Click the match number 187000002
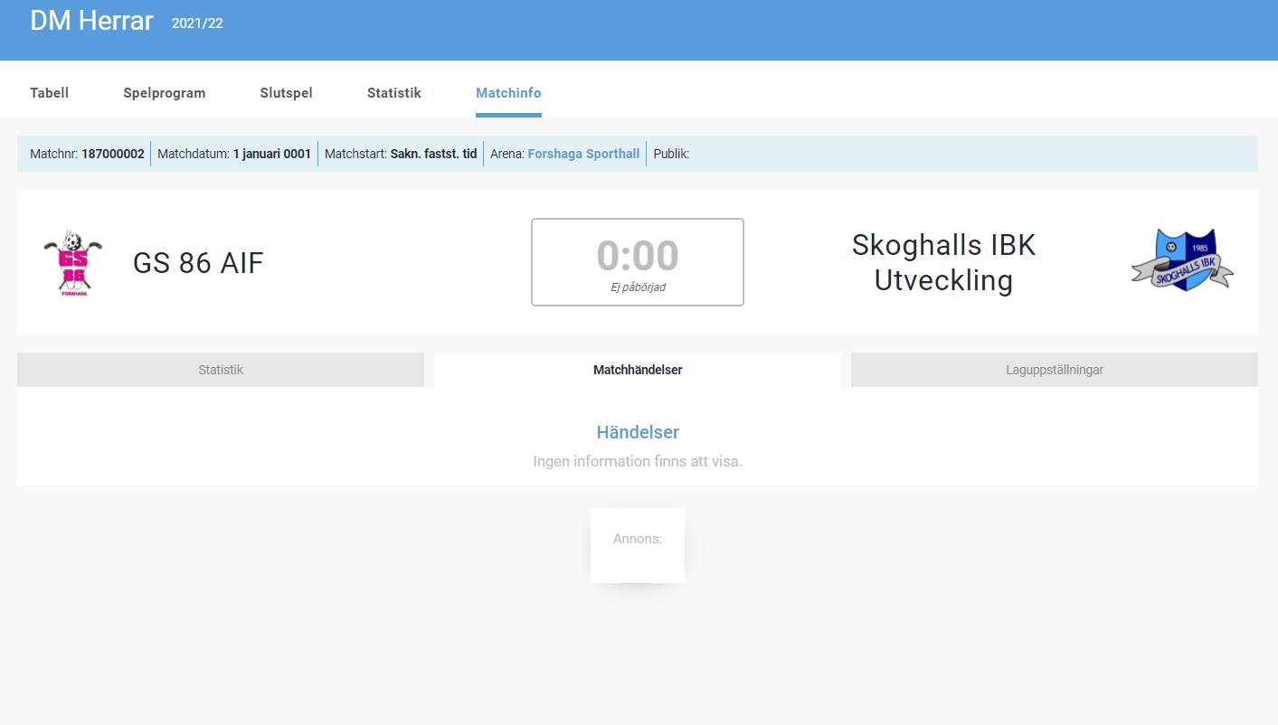This screenshot has height=725, width=1278. click(x=113, y=154)
